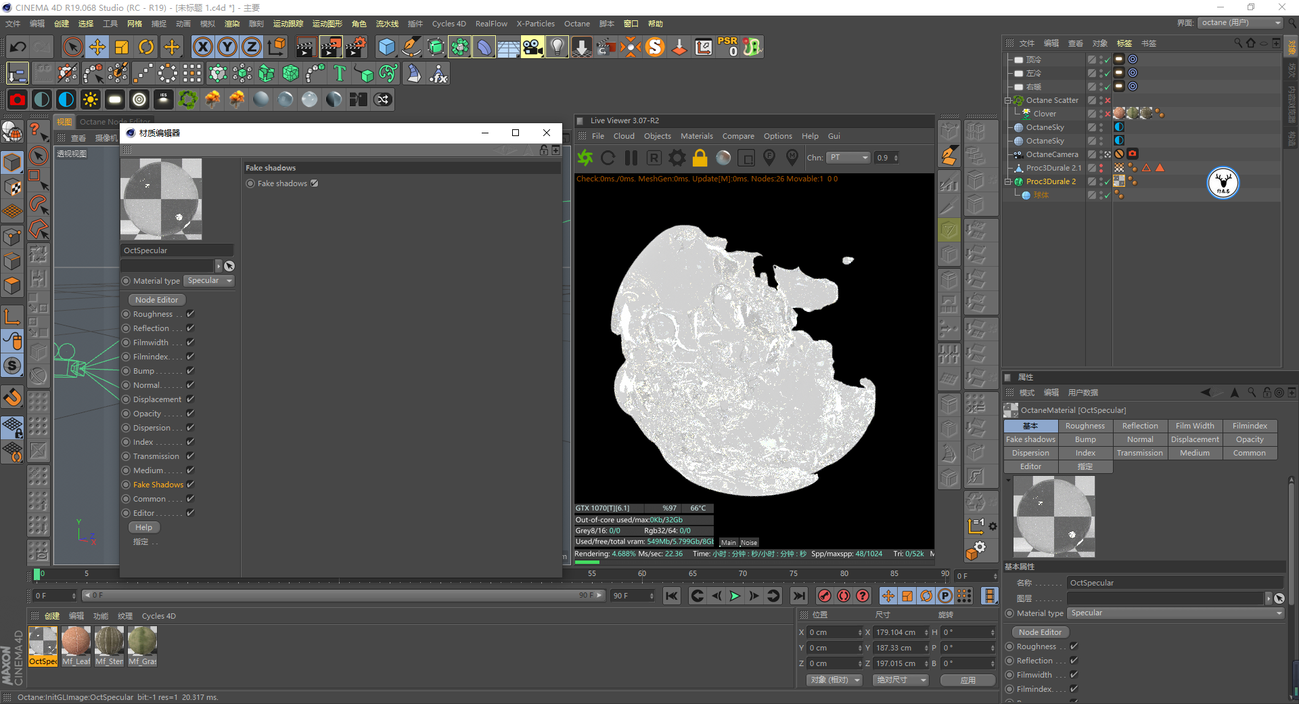
Task: Click the Live Viewer restart render icon
Action: (x=608, y=158)
